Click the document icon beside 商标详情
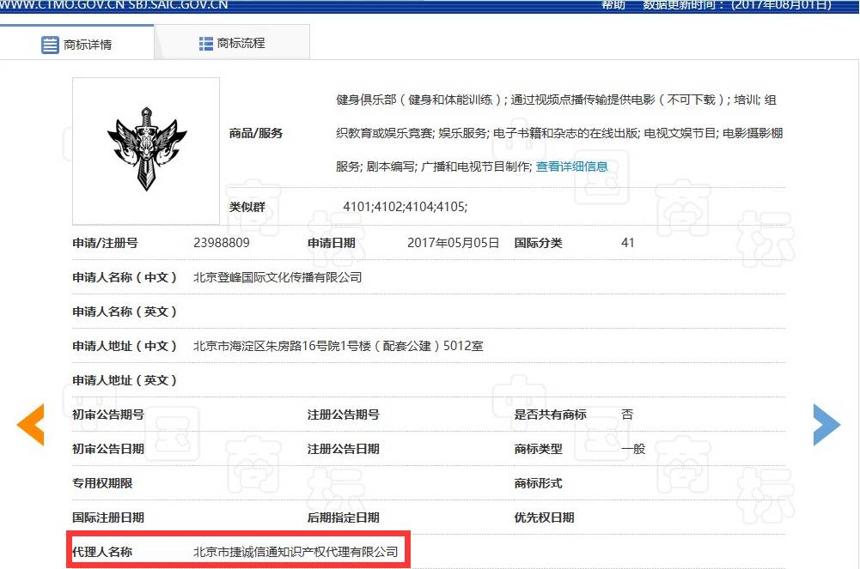This screenshot has width=860, height=569. (x=50, y=45)
